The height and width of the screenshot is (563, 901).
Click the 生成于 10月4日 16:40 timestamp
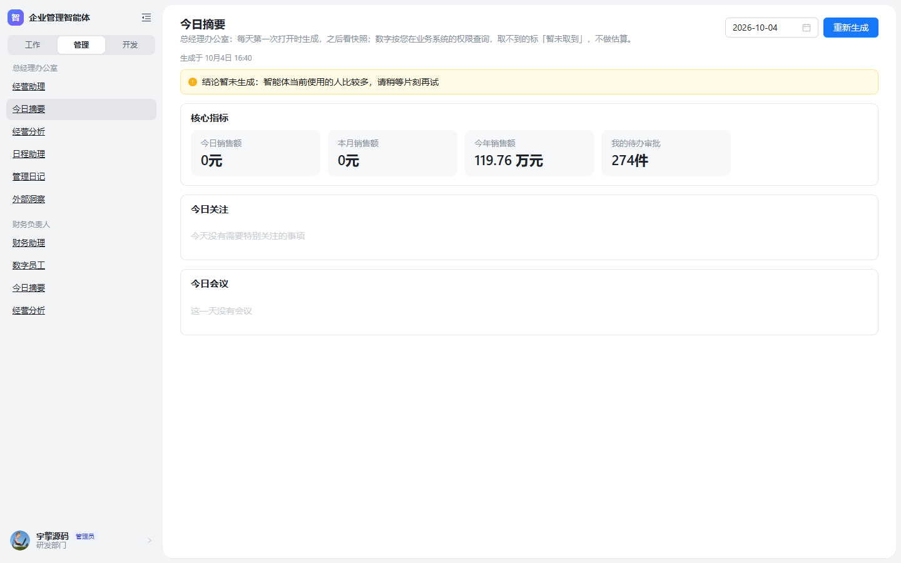click(216, 58)
